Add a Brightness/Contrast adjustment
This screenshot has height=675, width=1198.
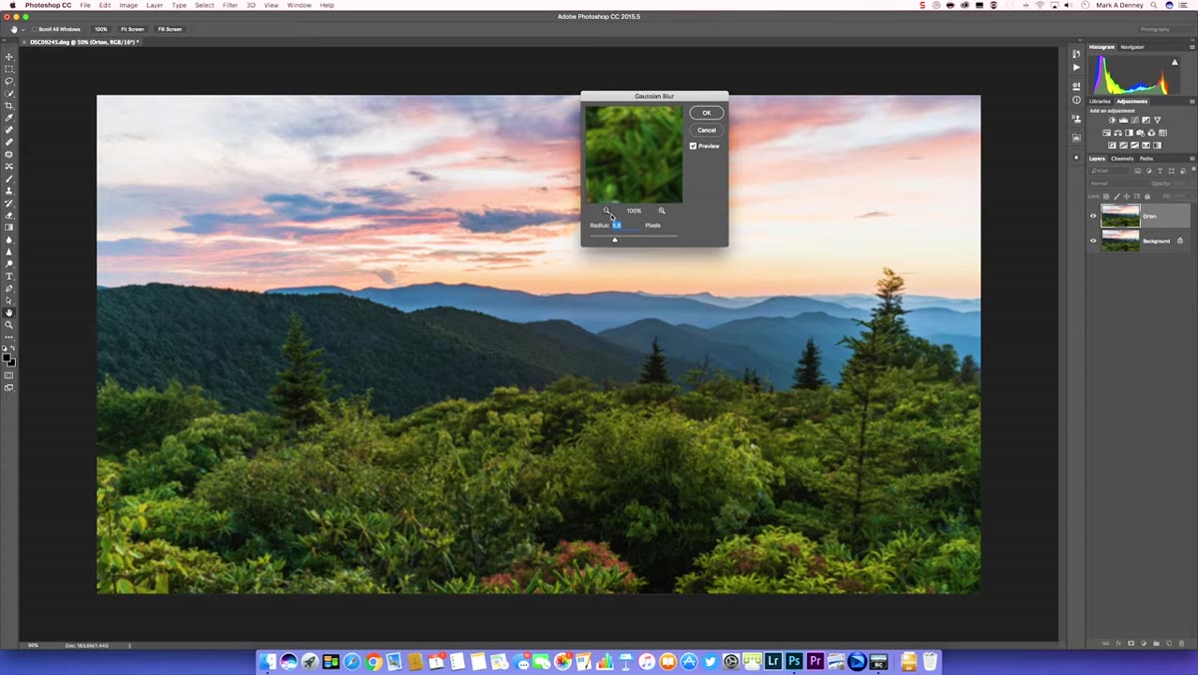(1112, 120)
